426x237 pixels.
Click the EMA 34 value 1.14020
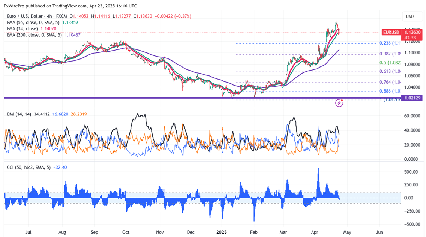click(x=48, y=29)
